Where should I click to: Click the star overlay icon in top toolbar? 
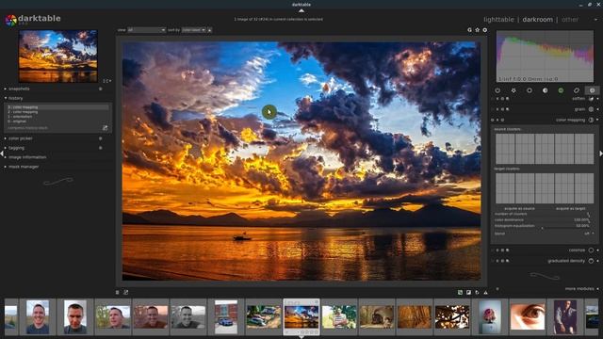tap(478, 29)
